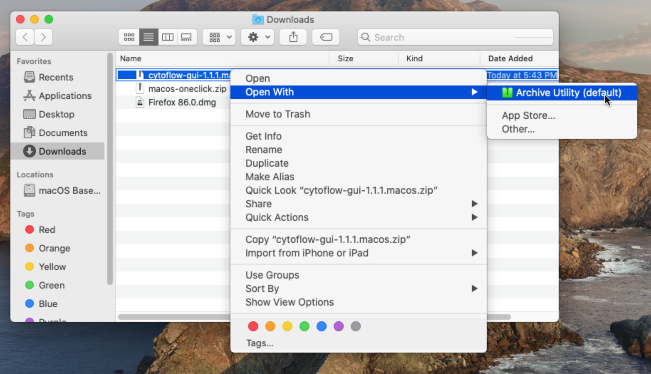Go back with the left arrow button
Viewport: 651px width, 374px height.
(x=25, y=37)
